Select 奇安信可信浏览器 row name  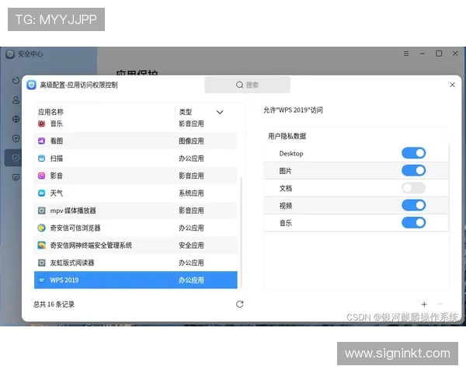point(75,228)
